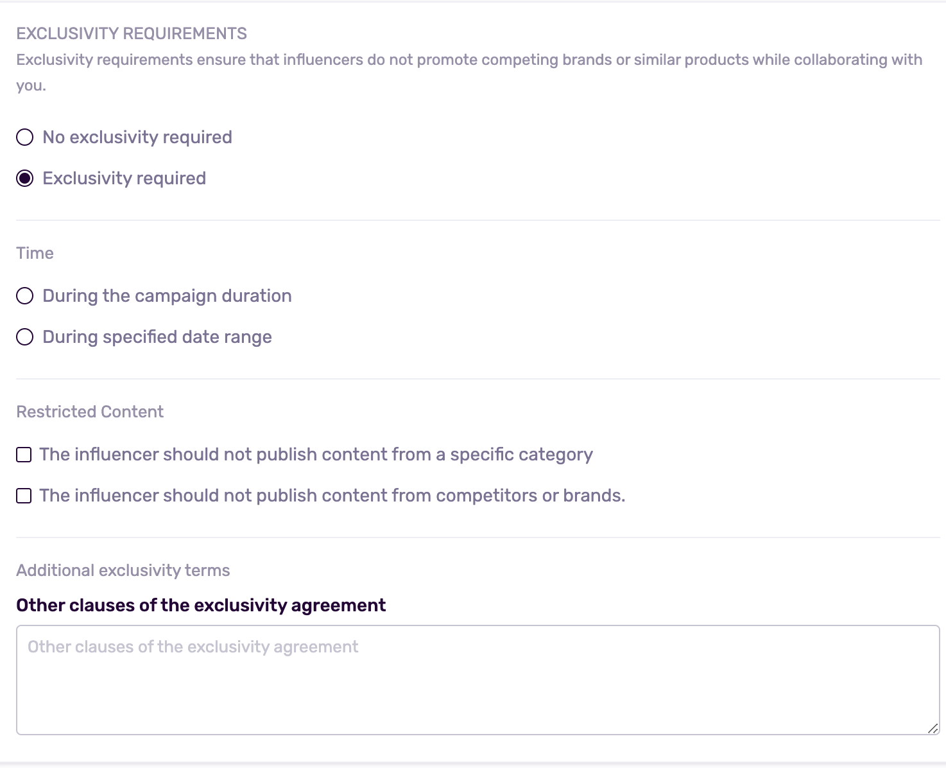Click the bold 'Other clauses of the exclusivity agreement' label

(x=201, y=606)
